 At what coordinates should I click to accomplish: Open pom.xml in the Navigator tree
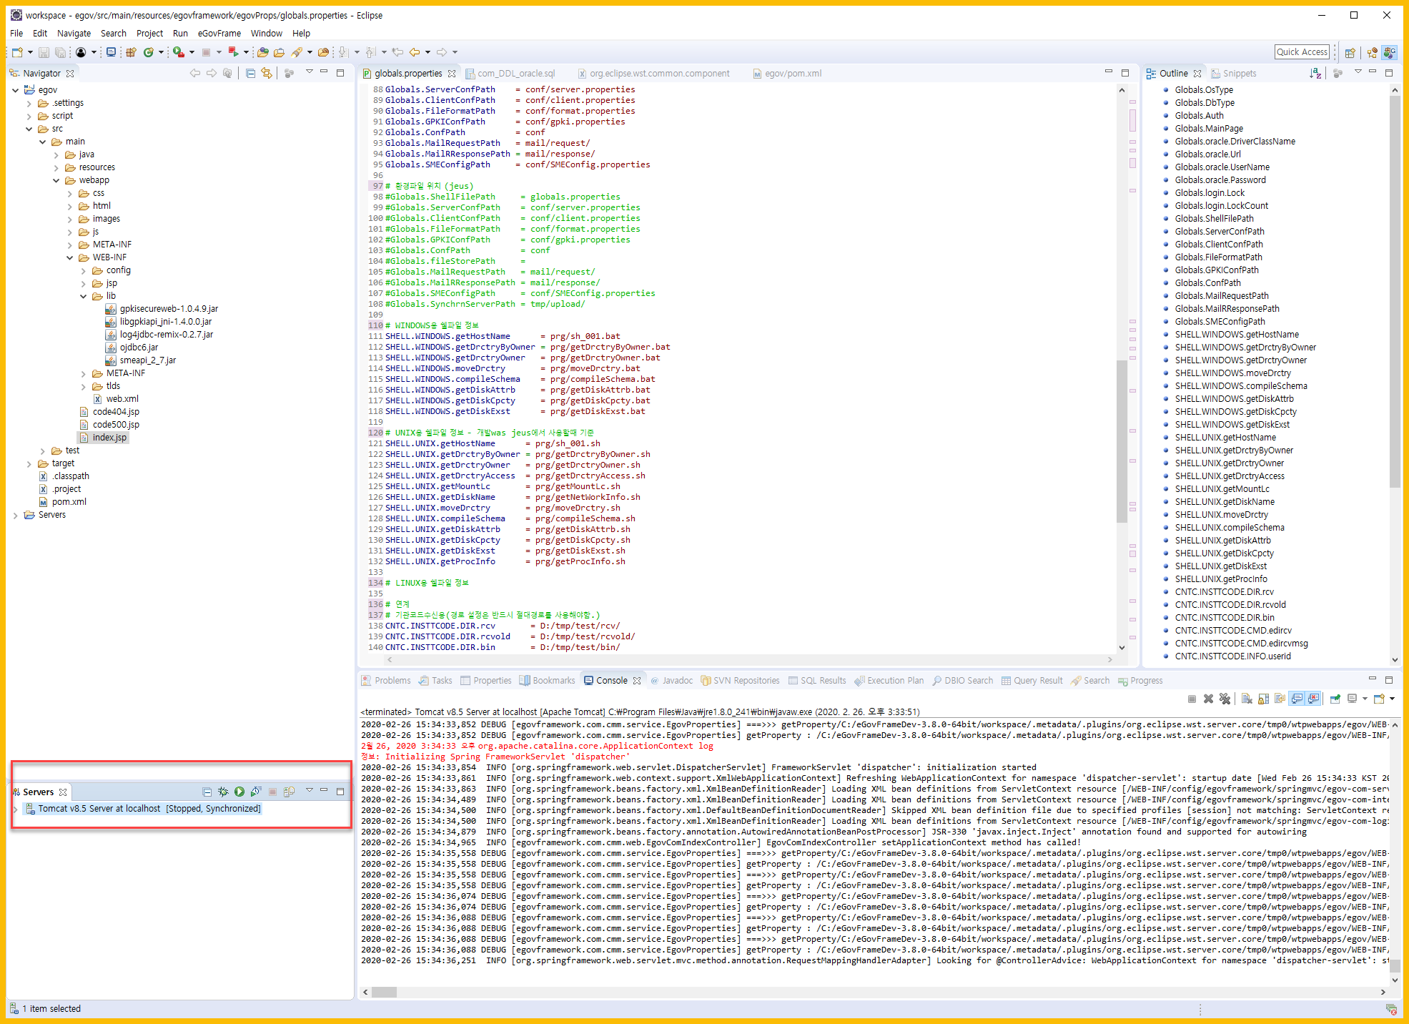[x=69, y=502]
